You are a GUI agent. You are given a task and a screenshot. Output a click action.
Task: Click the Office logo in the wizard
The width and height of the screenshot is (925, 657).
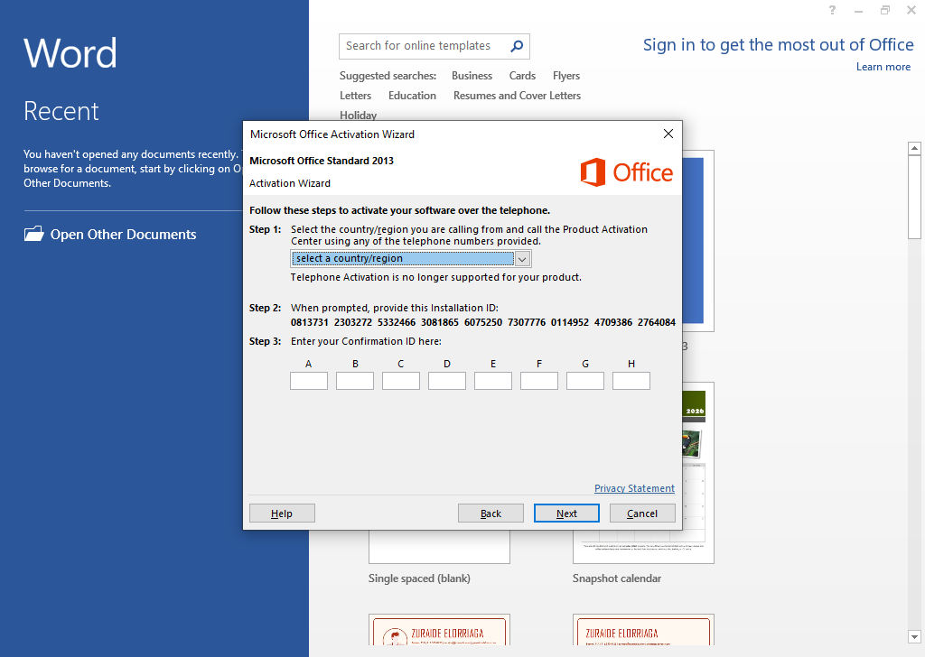tap(627, 172)
